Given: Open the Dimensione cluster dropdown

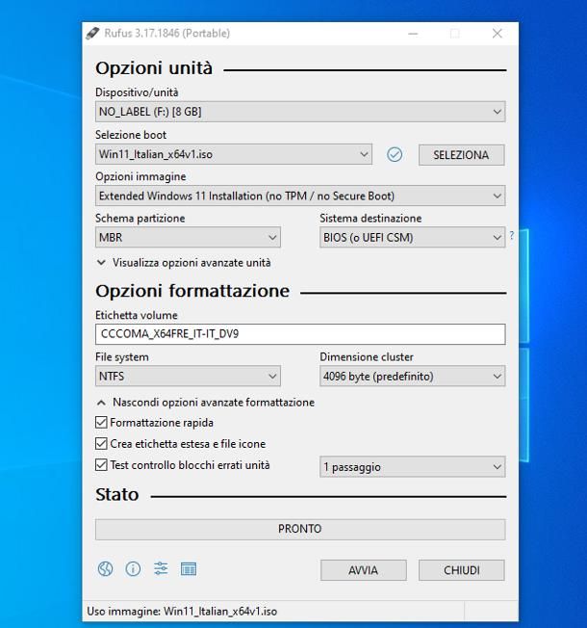Looking at the screenshot, I should 413,376.
